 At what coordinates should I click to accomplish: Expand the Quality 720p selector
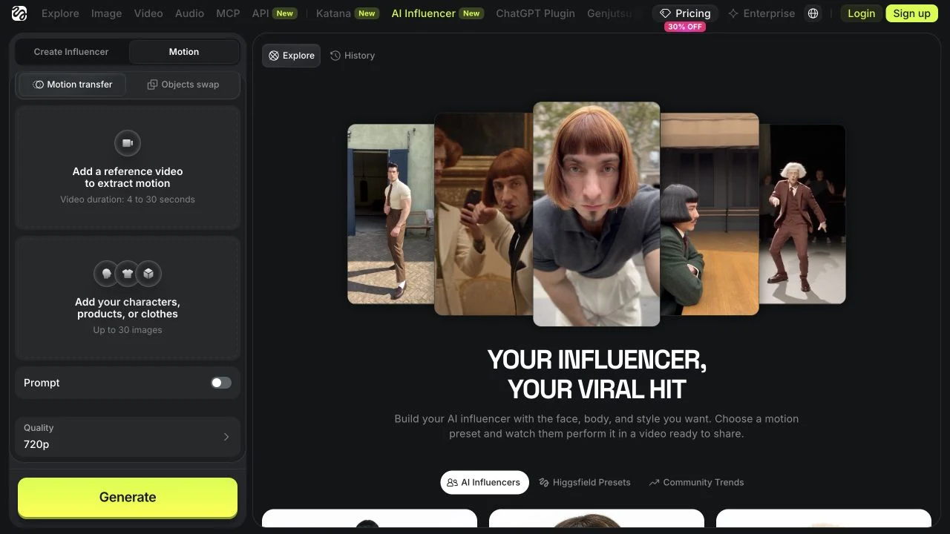[x=128, y=437]
